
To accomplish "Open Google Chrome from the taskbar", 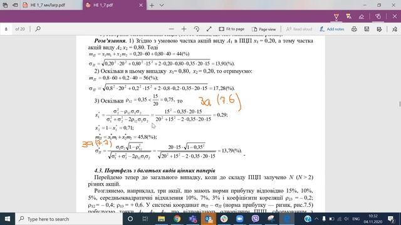I will [177, 219].
